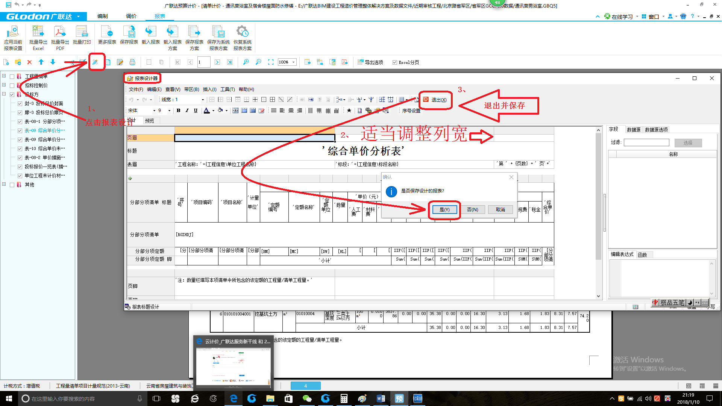Image resolution: width=722 pixels, height=406 pixels.
Task: Expand the 招标控制价 tree node
Action: pyautogui.click(x=4, y=85)
